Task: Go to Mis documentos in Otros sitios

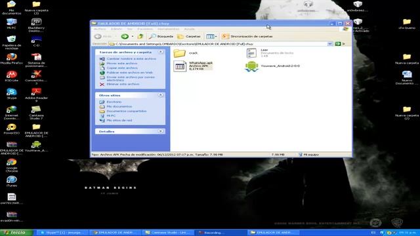Action: pos(119,106)
